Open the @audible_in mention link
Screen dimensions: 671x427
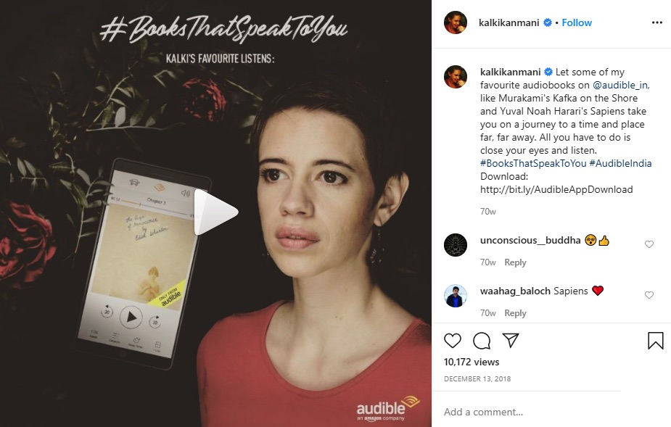click(x=621, y=85)
